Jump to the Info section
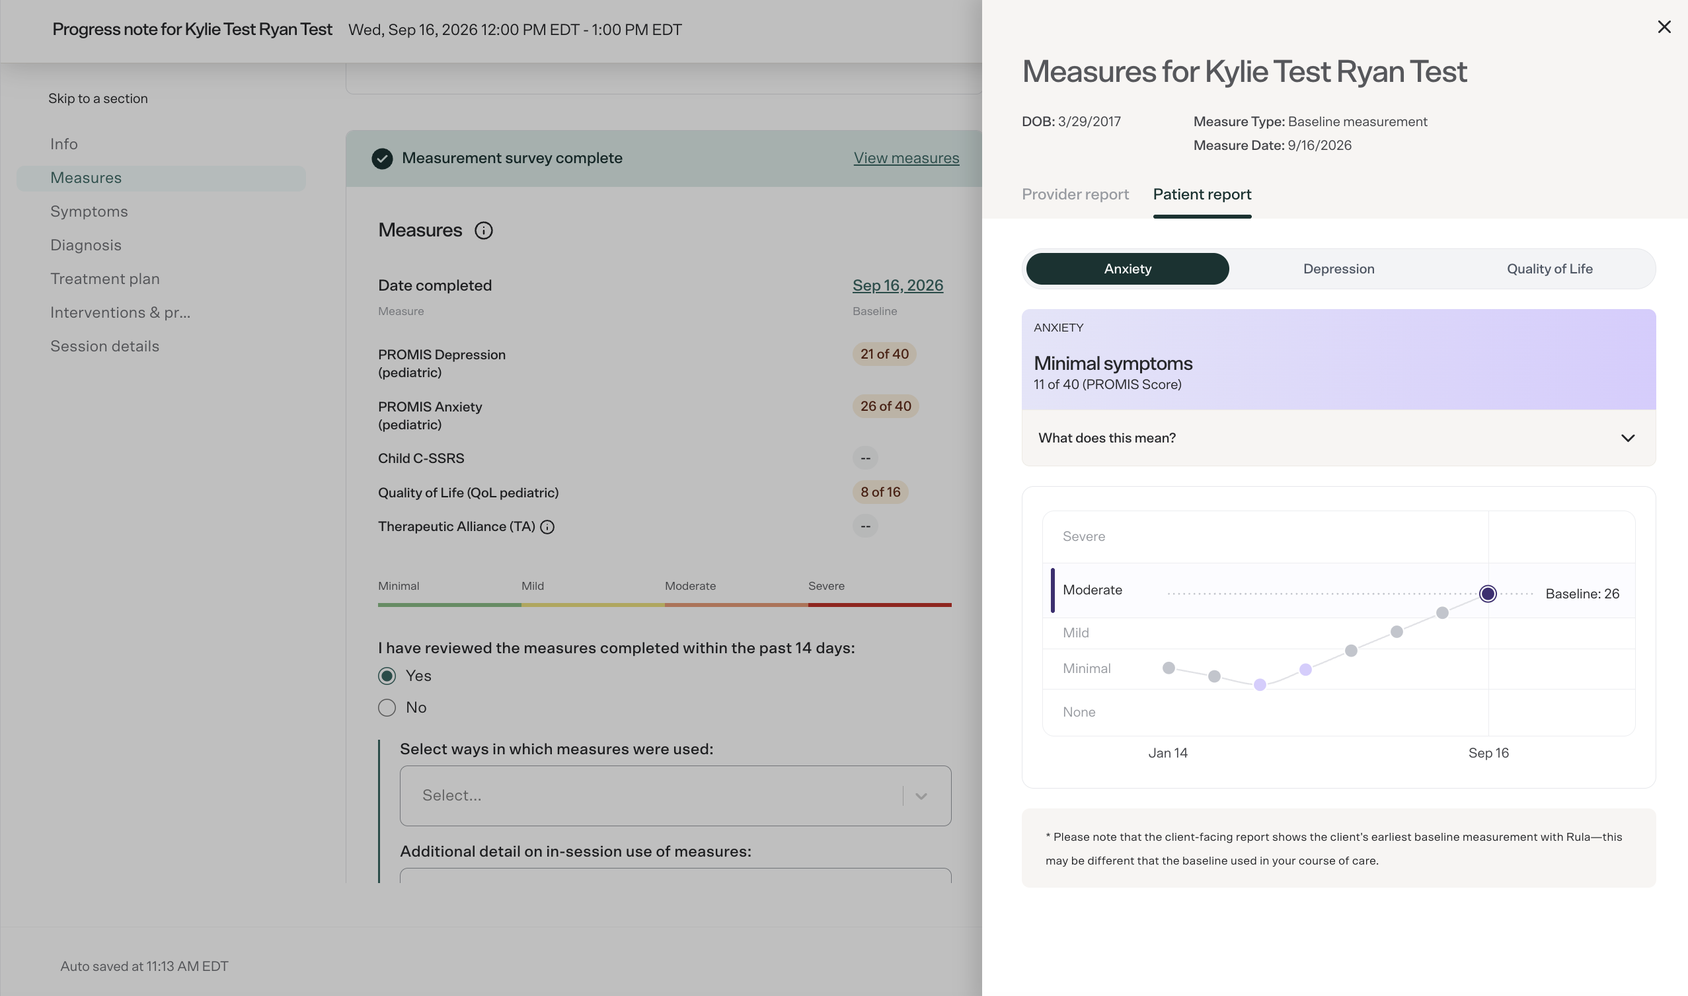 64,144
